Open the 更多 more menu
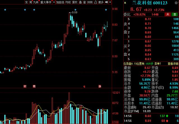 click(101, 2)
